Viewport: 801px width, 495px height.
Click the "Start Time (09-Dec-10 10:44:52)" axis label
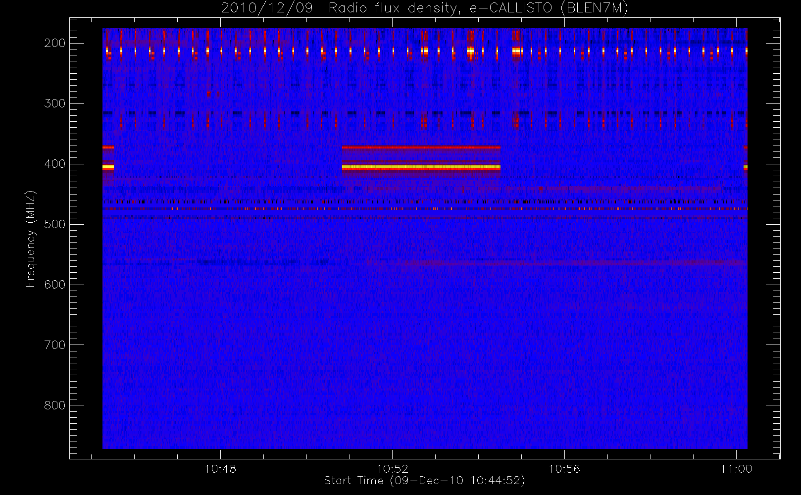(424, 481)
